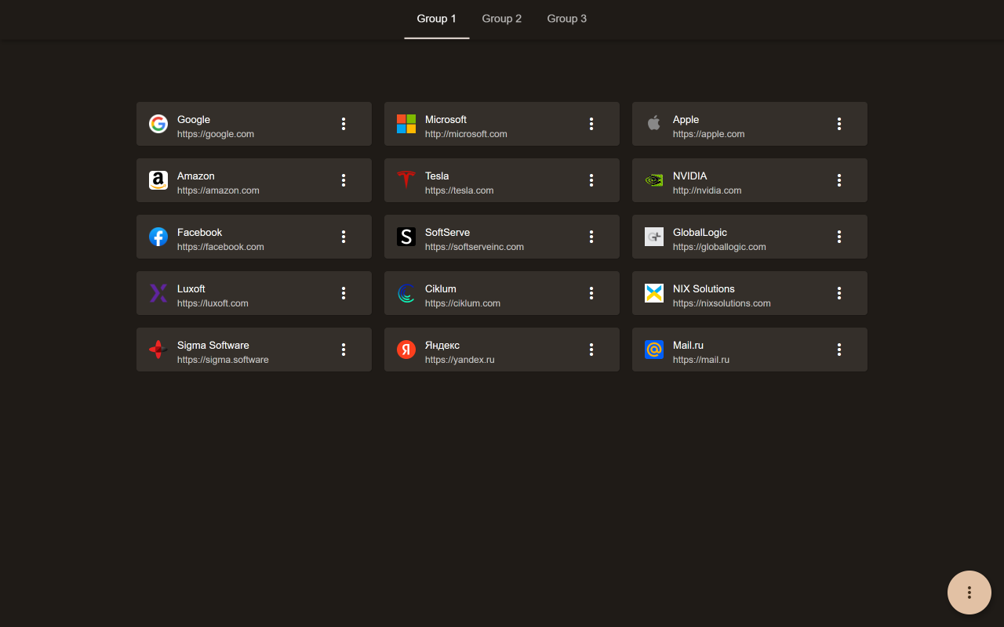Image resolution: width=1004 pixels, height=627 pixels.
Task: Open the Mail.ru card's three-dot menu
Action: (839, 350)
